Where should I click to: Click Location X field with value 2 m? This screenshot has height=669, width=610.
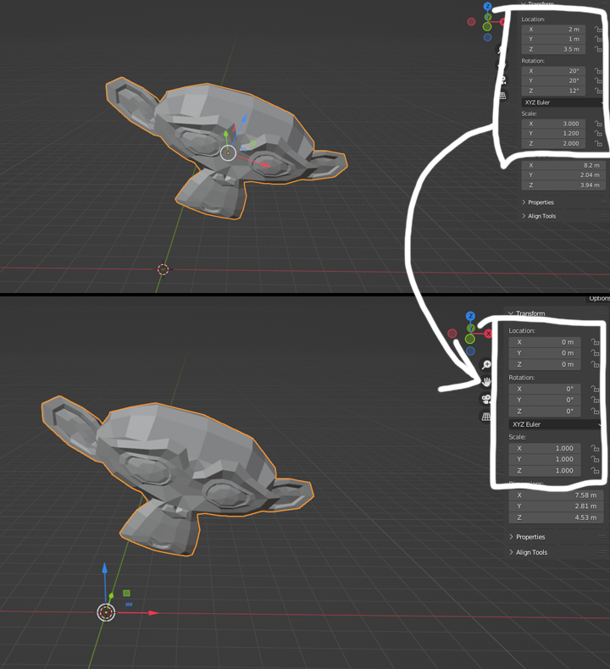tap(553, 30)
